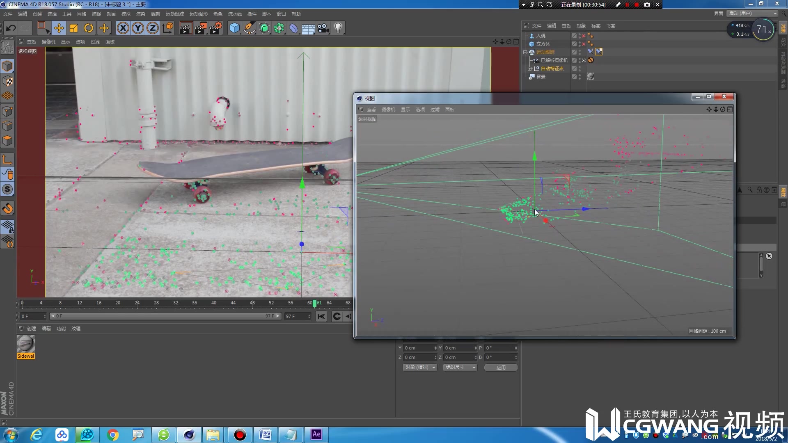
Task: Click the Light object icon
Action: pos(338,28)
